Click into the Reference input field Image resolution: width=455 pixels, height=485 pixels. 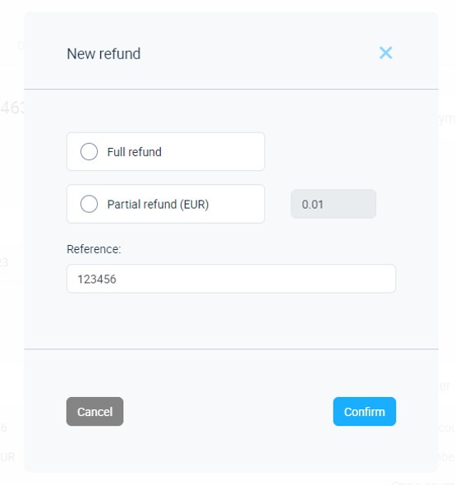coord(232,279)
